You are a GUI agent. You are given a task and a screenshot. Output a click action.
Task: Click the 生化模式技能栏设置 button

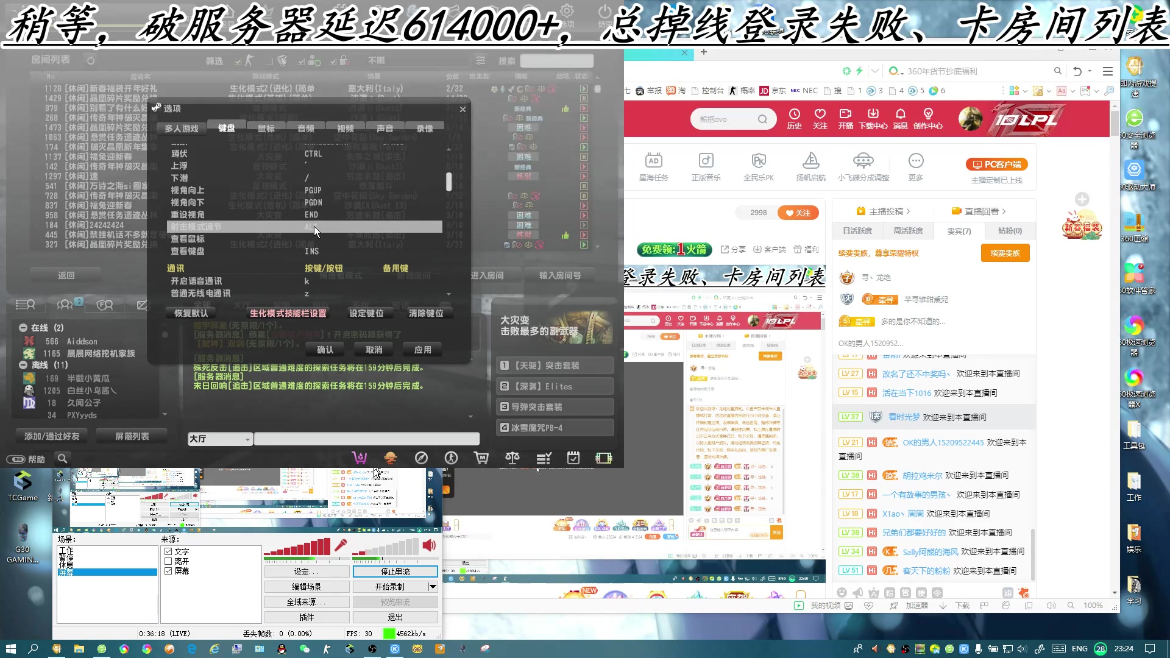(288, 313)
